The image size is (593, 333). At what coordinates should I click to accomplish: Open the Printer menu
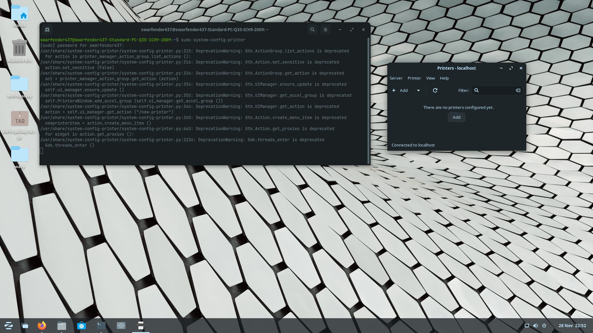[x=414, y=78]
